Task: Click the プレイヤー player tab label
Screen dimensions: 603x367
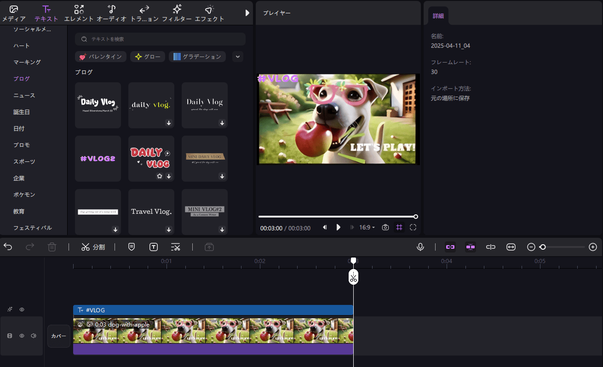Action: [277, 13]
